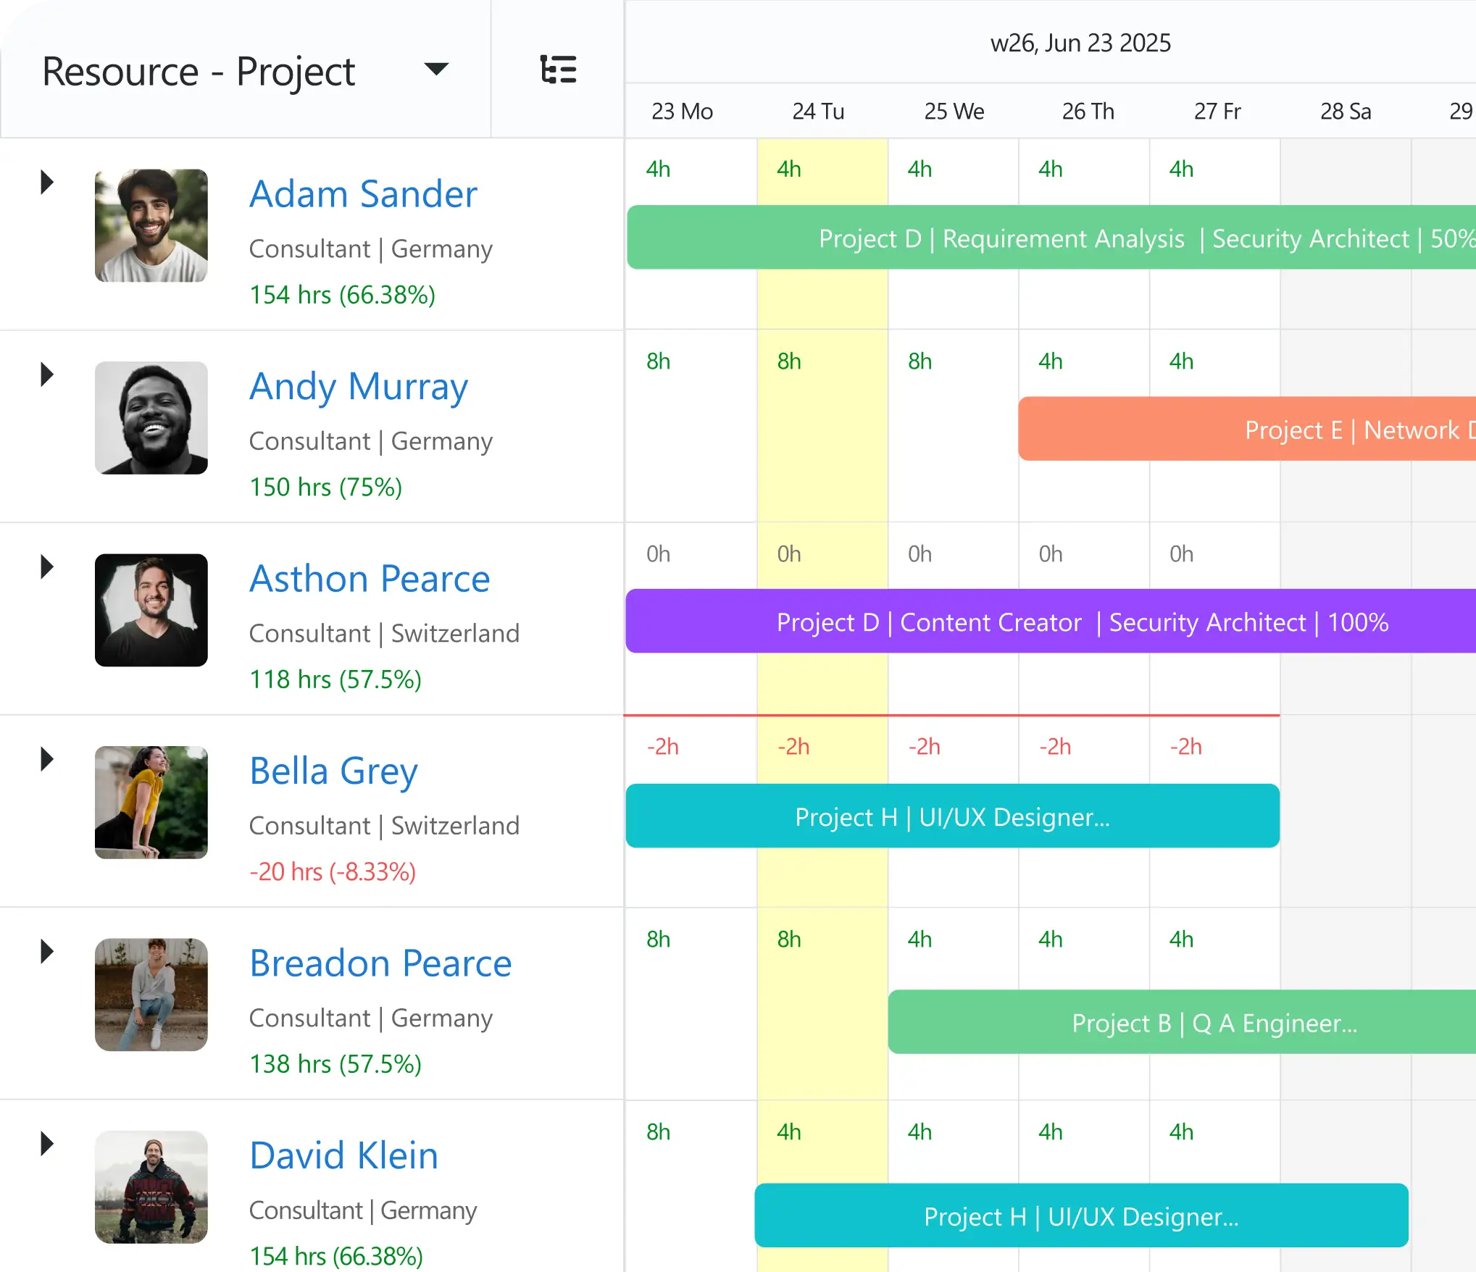1476x1272 pixels.
Task: Open Asthon Pearce's profile link
Action: coord(369,578)
